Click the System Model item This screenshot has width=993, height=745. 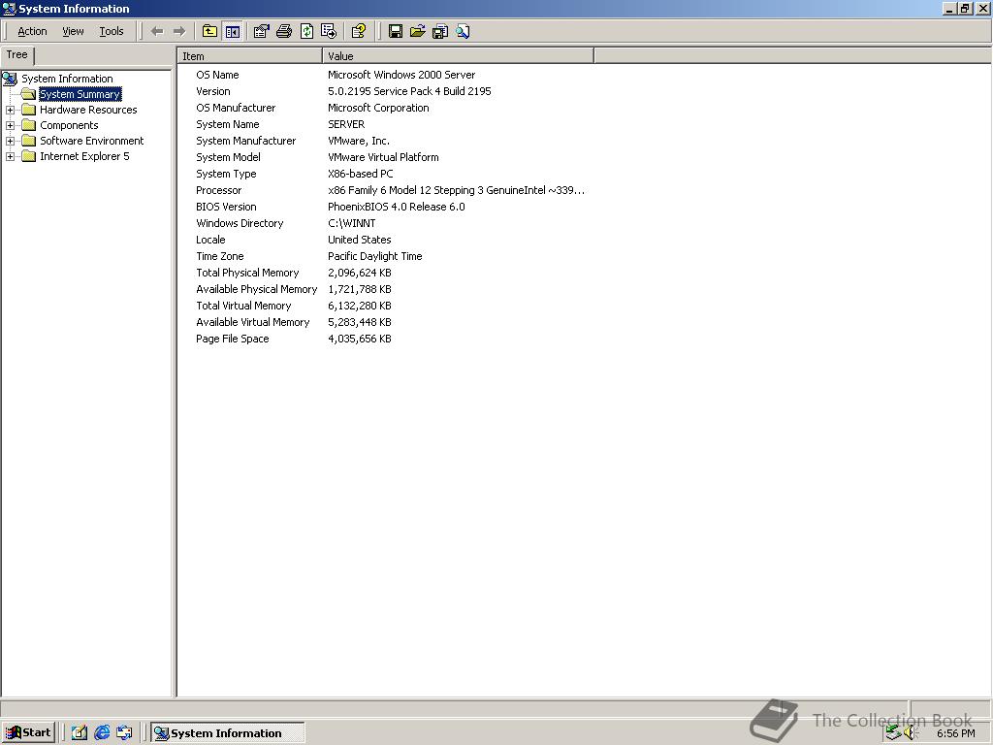click(228, 157)
